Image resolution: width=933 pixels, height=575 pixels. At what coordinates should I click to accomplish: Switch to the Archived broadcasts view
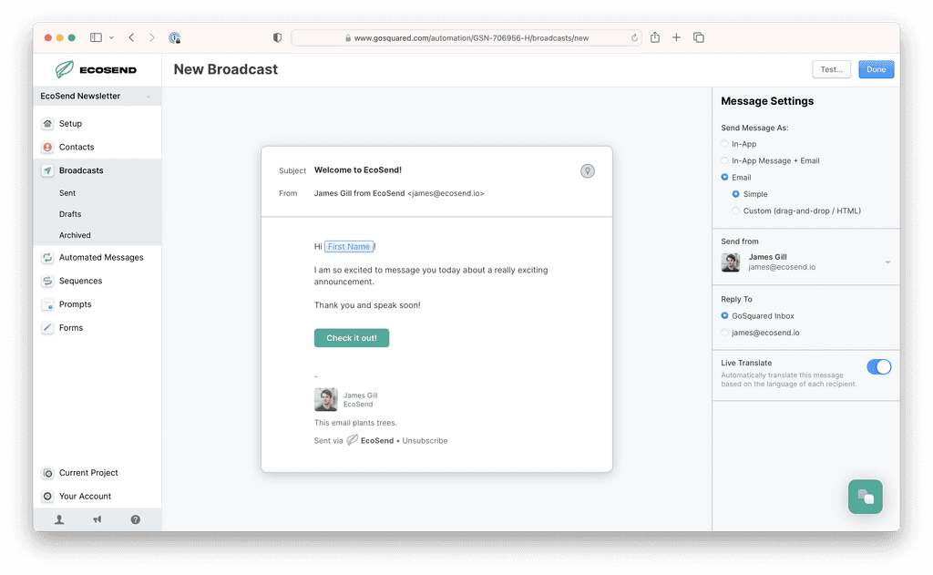pyautogui.click(x=75, y=235)
